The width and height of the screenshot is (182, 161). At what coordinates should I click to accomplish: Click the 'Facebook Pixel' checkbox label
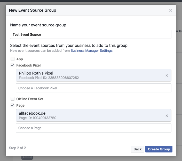point(28,65)
